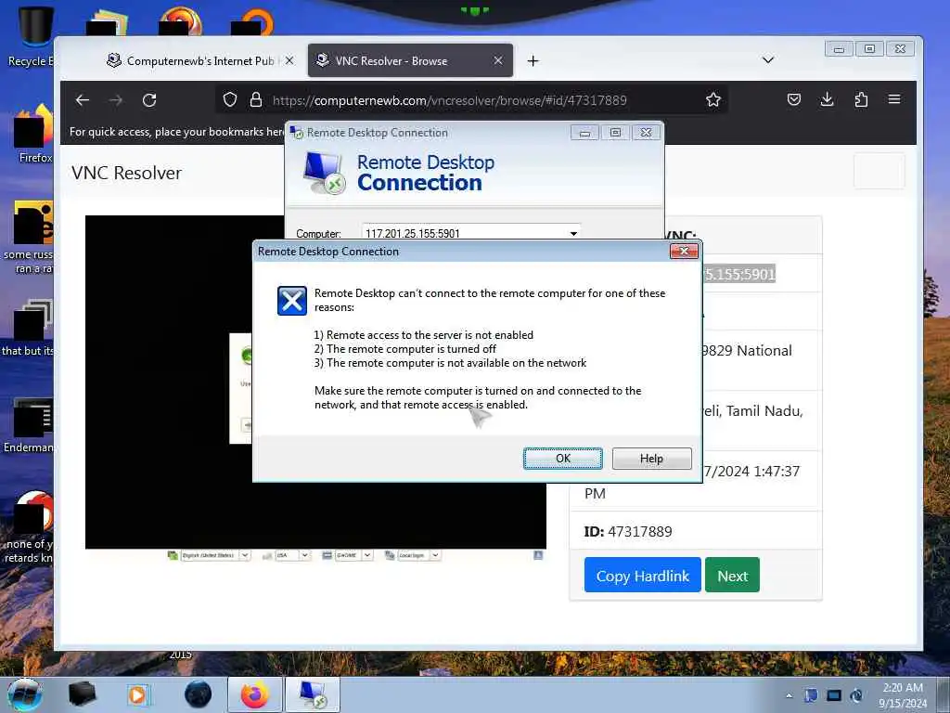Close the Remote Desktop error dialog

coord(684,251)
